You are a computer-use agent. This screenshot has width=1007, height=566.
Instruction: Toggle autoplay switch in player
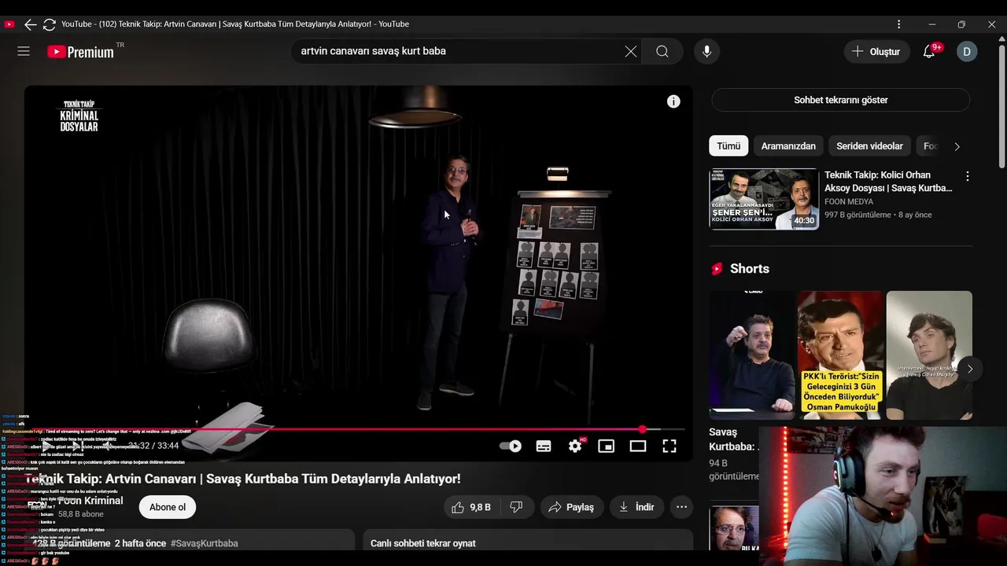[511, 446]
